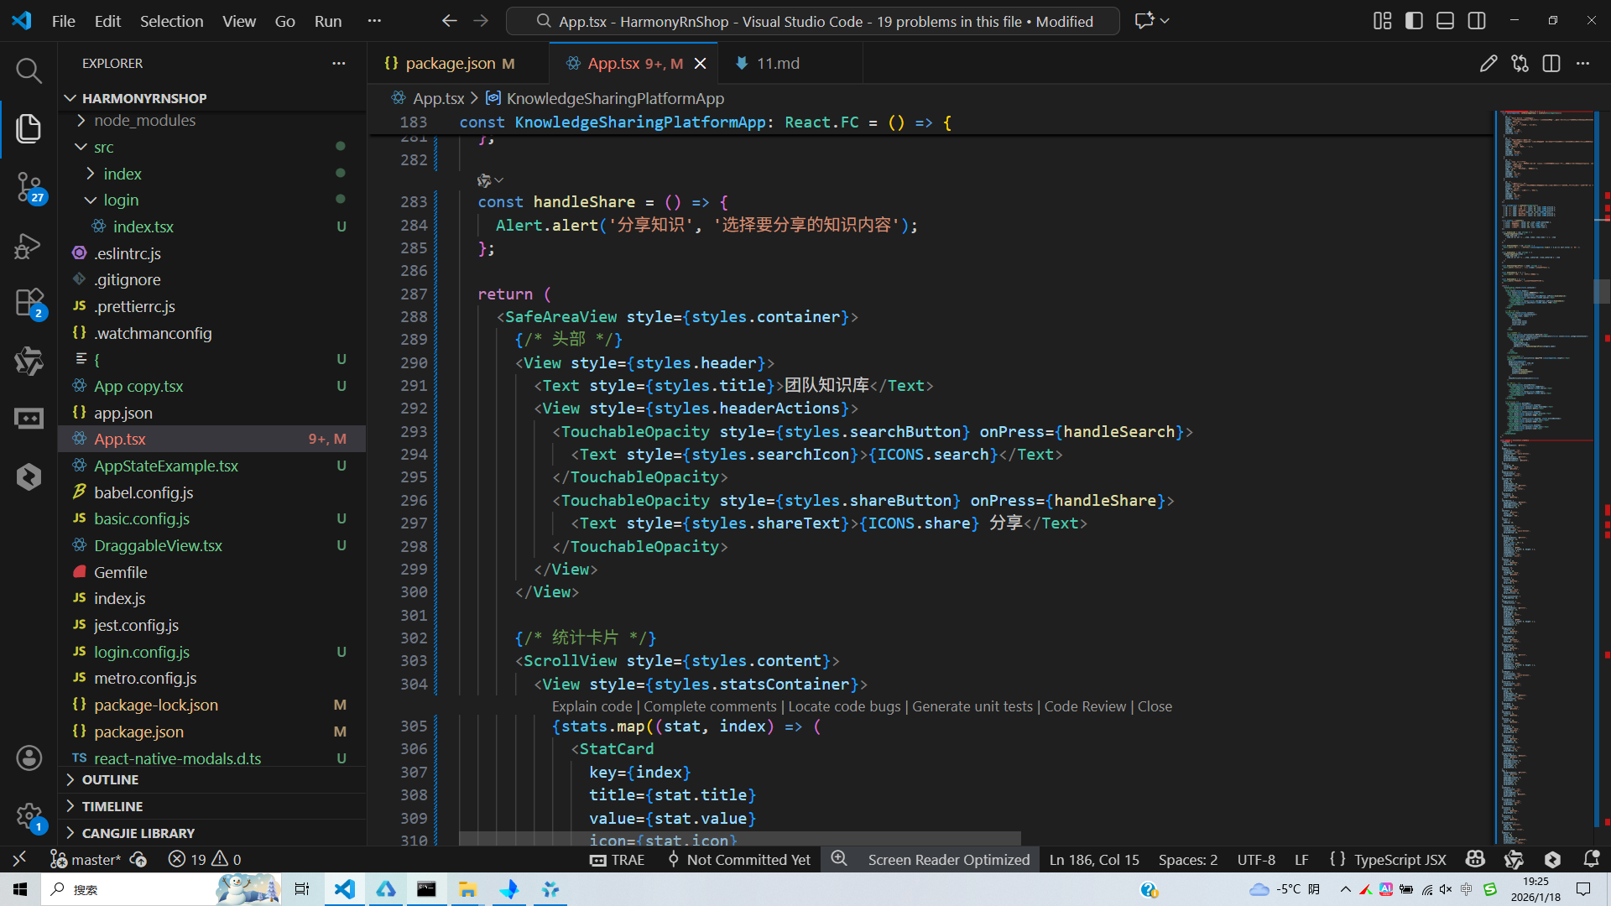Toggle the bottom Panel visibility
The image size is (1611, 906).
click(1445, 21)
